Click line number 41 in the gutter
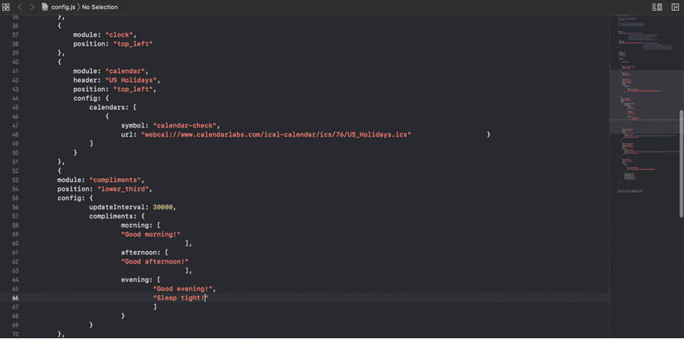The height and width of the screenshot is (339, 684). 15,71
